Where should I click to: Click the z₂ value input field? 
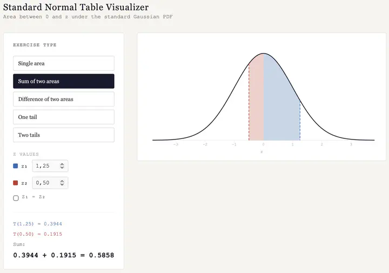click(x=45, y=183)
